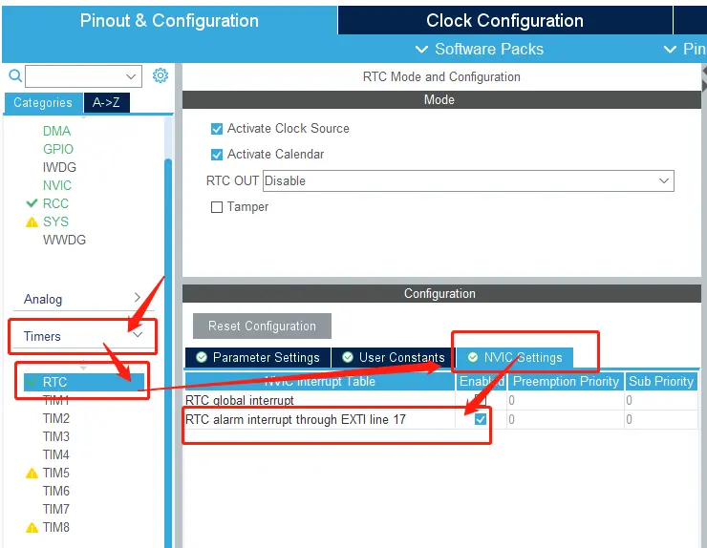This screenshot has width=707, height=548.
Task: Select TIM7 under Timers
Action: tap(56, 509)
